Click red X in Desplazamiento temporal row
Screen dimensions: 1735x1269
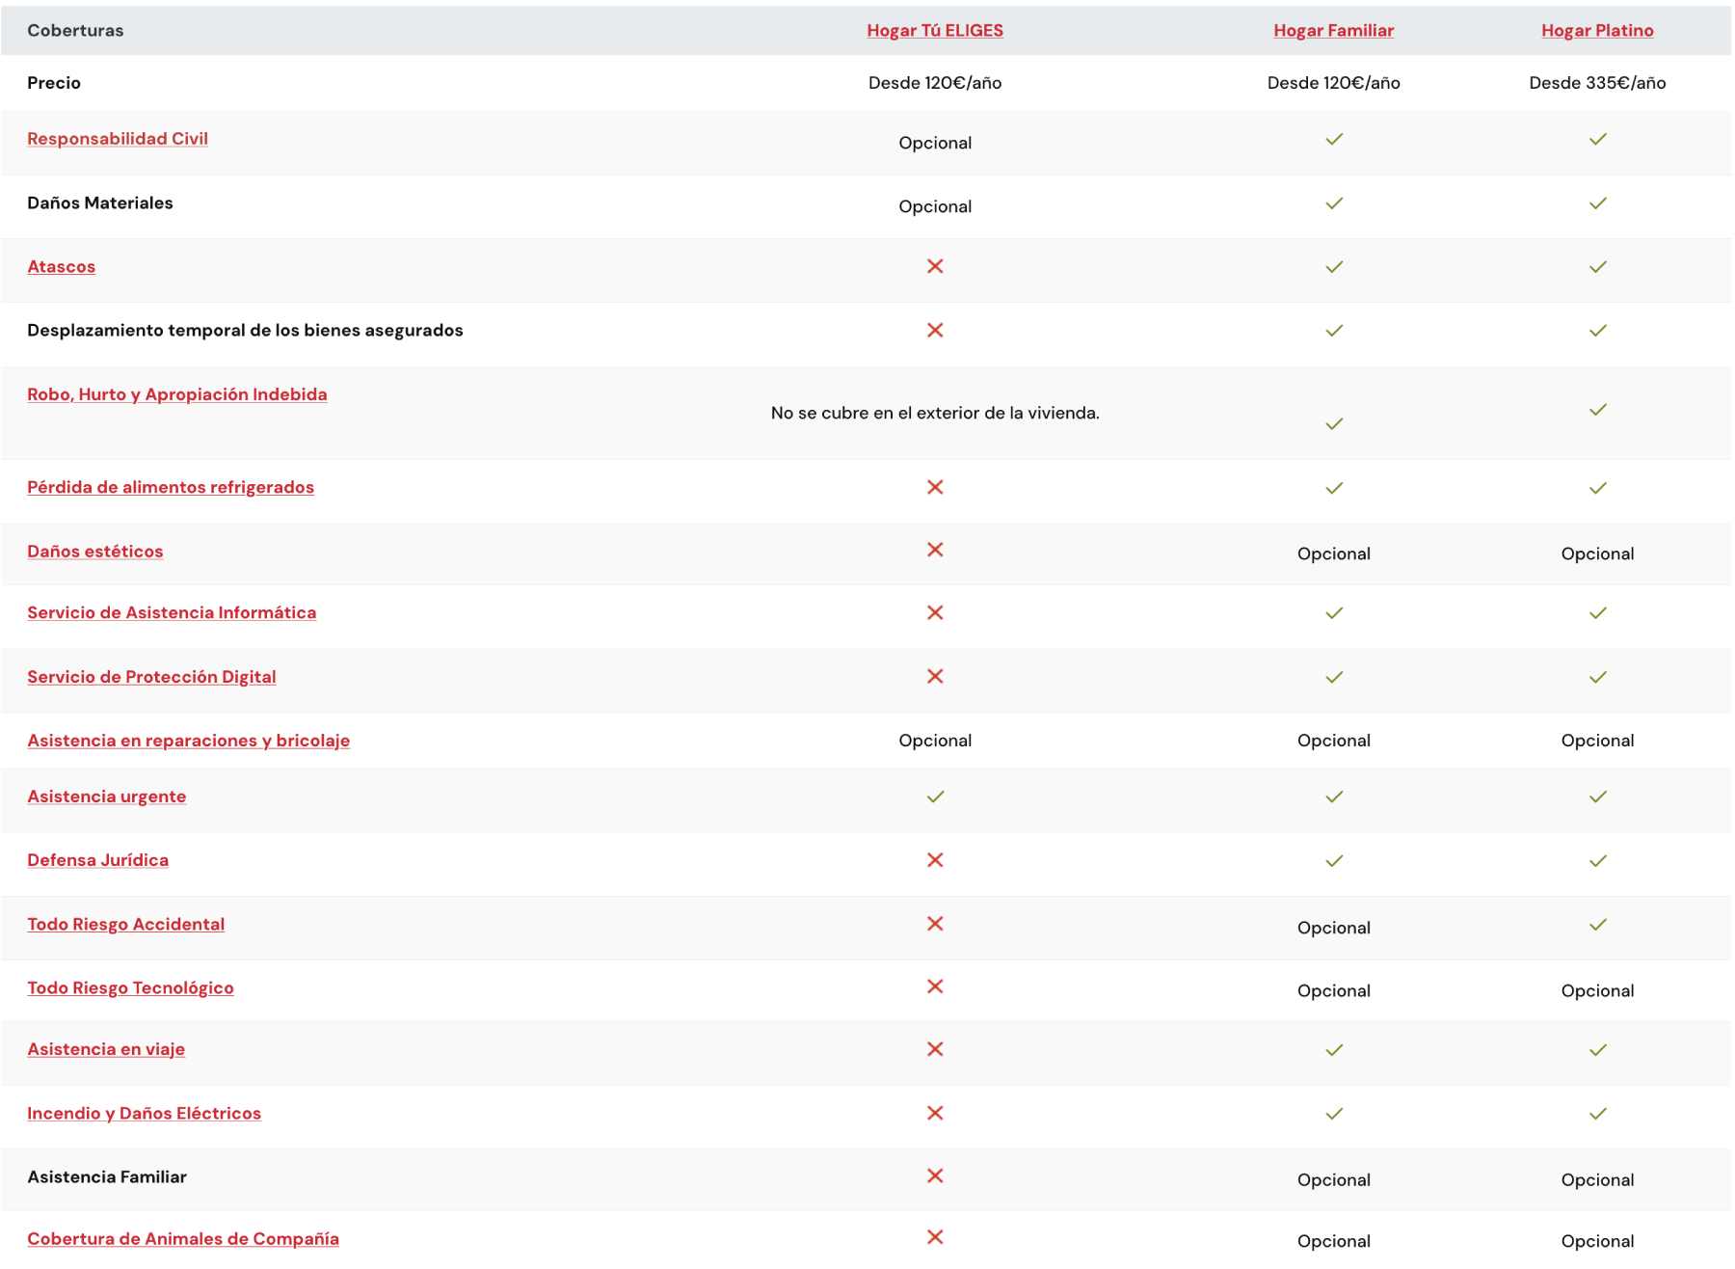[x=935, y=330]
